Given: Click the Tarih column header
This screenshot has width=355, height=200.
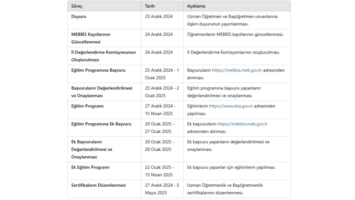Looking at the screenshot, I should 150,6.
